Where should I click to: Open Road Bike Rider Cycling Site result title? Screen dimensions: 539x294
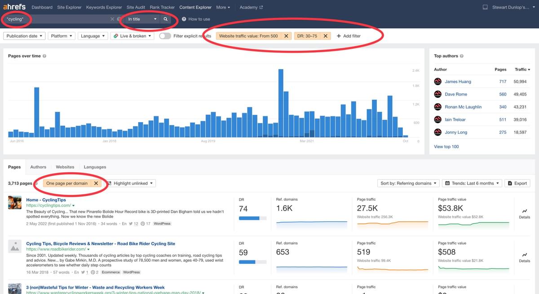click(101, 243)
